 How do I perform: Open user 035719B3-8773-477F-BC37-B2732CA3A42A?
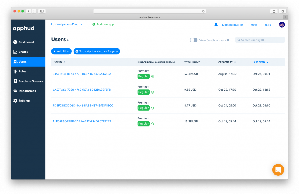tap(82, 74)
